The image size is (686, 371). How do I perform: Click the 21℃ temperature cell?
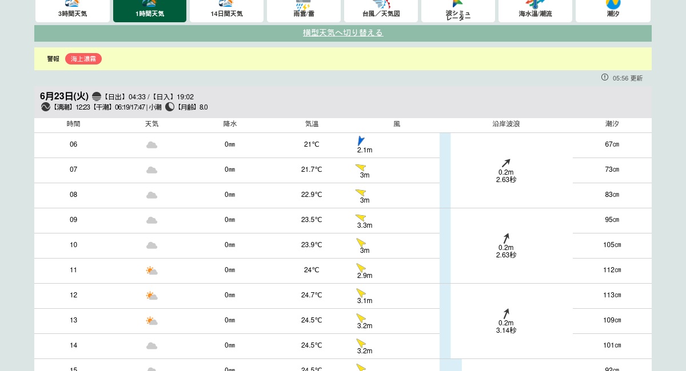312,144
